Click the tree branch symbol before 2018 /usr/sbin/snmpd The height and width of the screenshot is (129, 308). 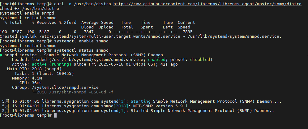click(34, 92)
